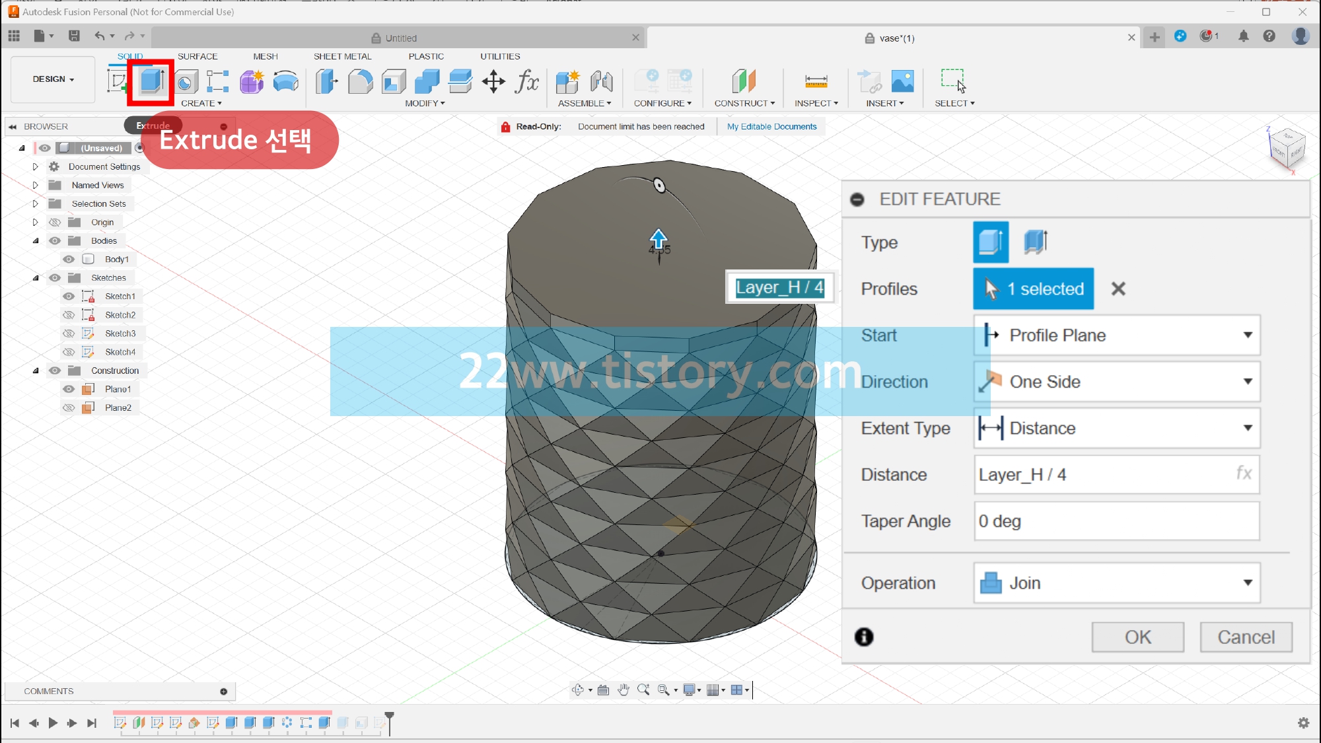The image size is (1321, 743).
Task: Click the Insert Canvas image icon
Action: pos(902,82)
